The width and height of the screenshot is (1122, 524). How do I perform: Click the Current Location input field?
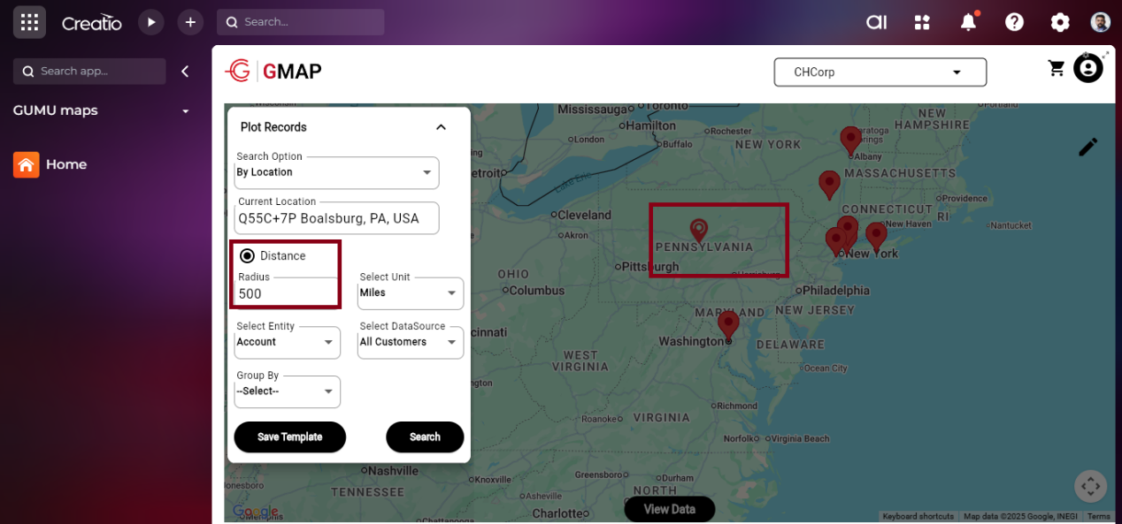[336, 218]
